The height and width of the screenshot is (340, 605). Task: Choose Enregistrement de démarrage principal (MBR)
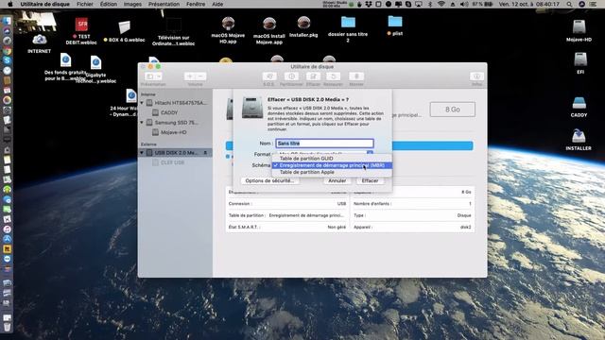[332, 165]
